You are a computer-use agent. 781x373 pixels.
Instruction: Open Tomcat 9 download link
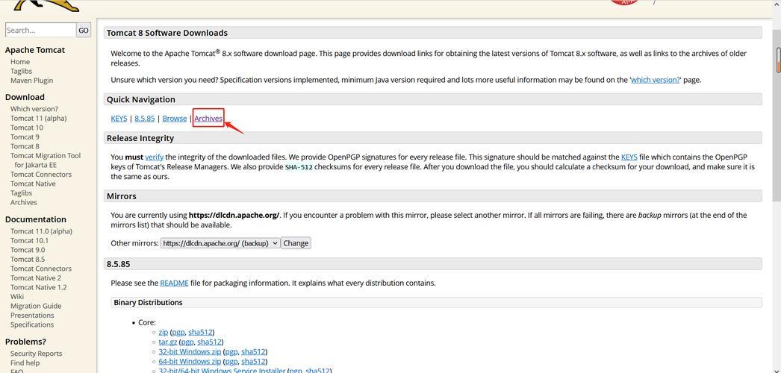25,137
